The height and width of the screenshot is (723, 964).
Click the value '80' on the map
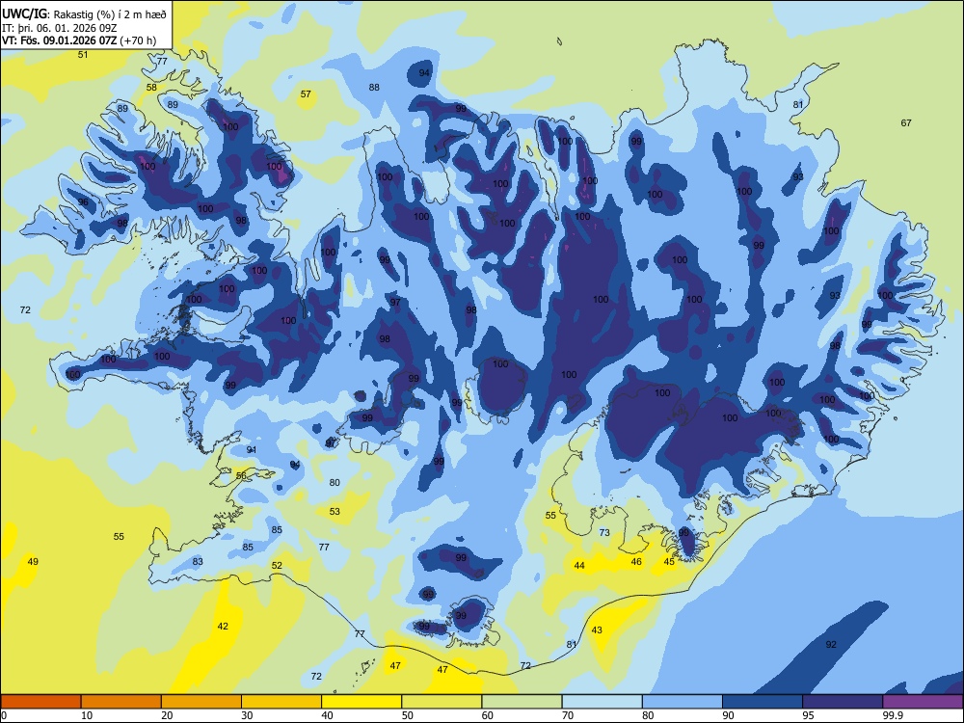[x=335, y=483]
